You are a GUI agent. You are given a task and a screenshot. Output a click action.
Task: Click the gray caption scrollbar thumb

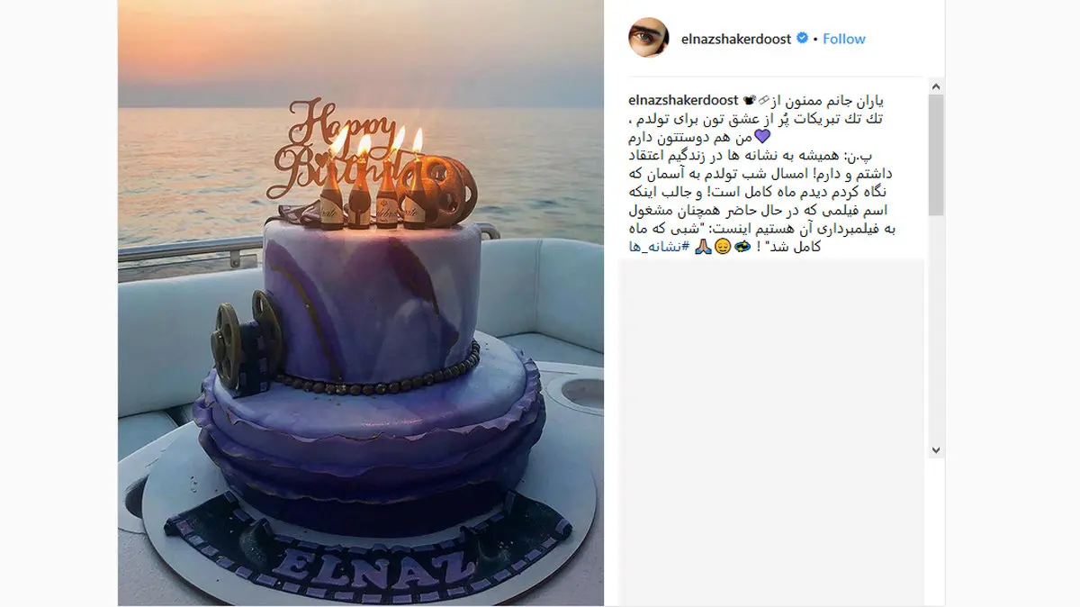click(936, 155)
